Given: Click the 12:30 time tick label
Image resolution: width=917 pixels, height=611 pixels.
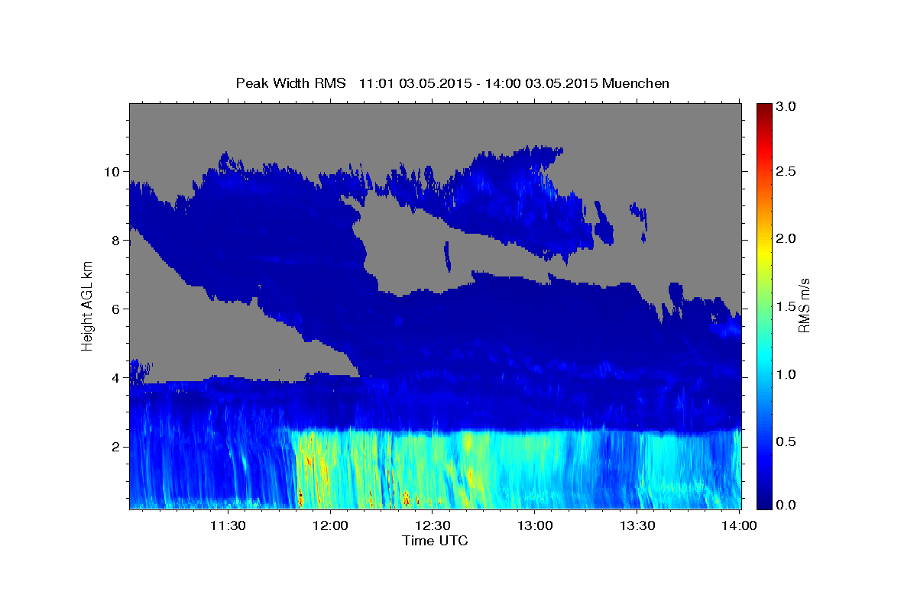Looking at the screenshot, I should point(433,525).
